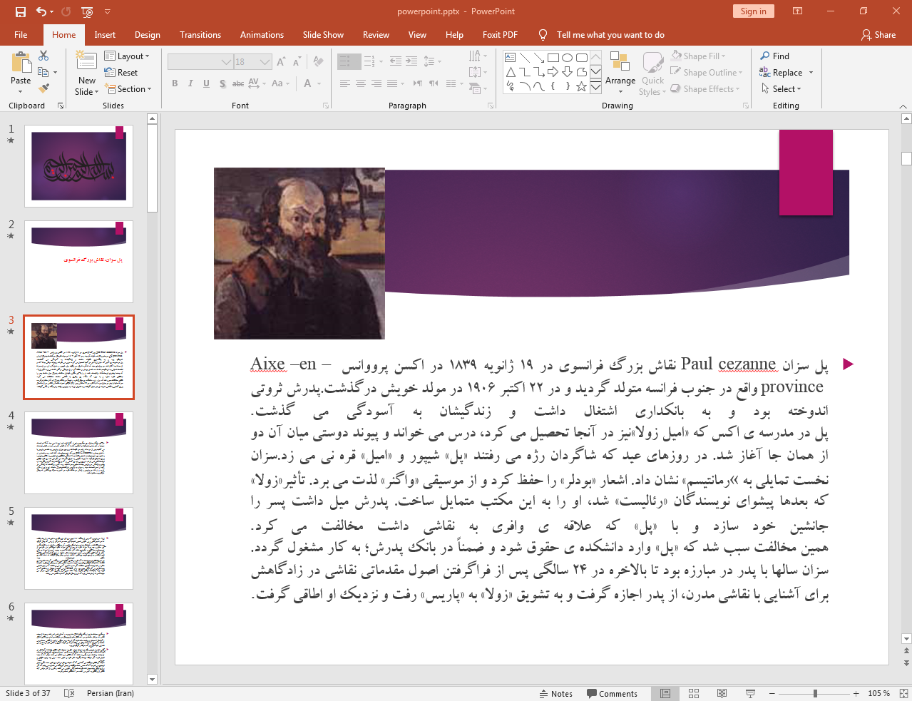Select the rectangle shape in shapes gallery

(553, 58)
